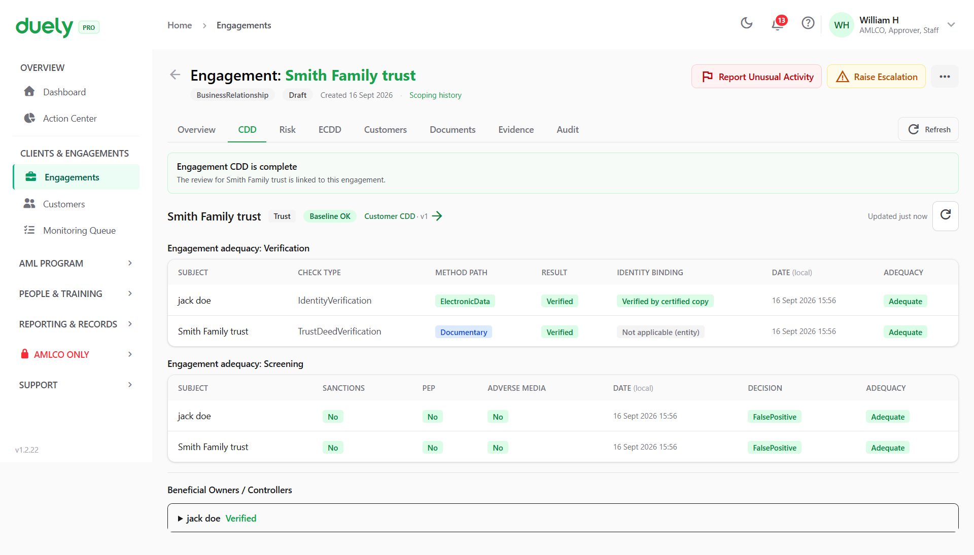
Task: Click jack doe's FalsePositive decision badge
Action: (774, 417)
